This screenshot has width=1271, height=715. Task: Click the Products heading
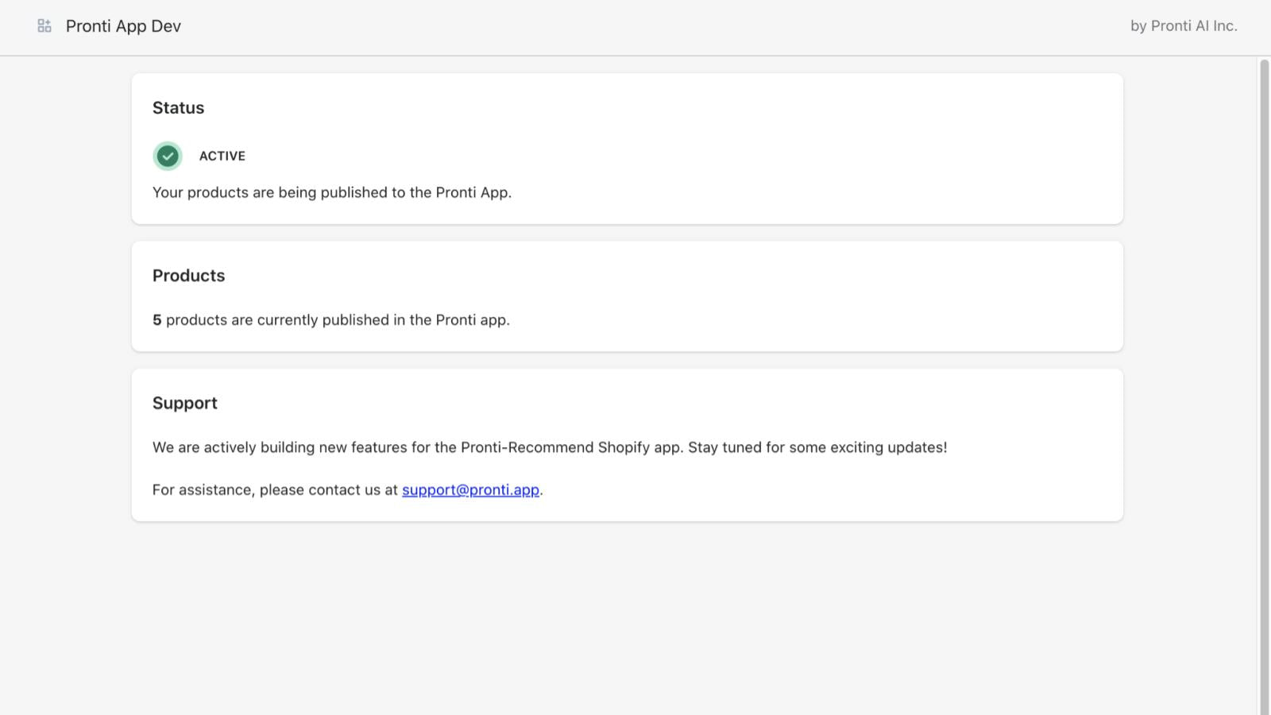(x=188, y=276)
